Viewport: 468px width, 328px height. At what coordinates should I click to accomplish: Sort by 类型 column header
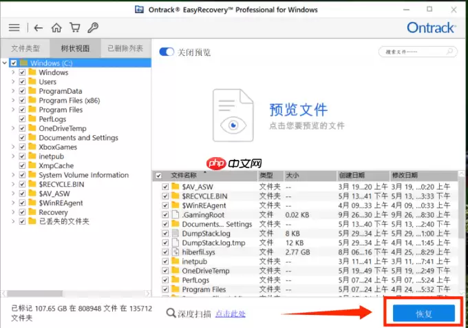(x=270, y=175)
